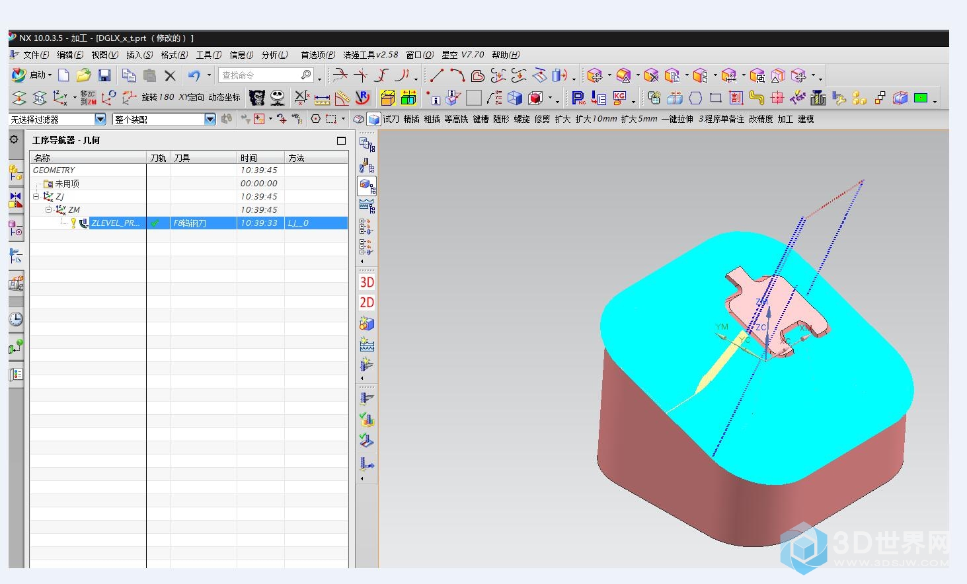
Task: Open the 文件(F) menu
Action: (36, 55)
